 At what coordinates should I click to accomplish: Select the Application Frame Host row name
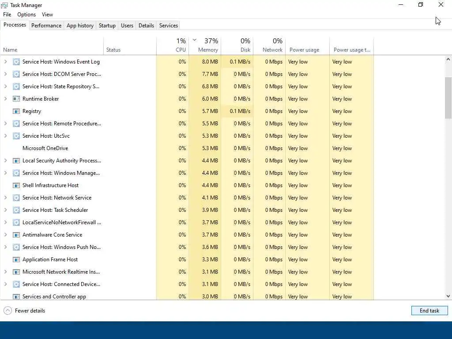click(50, 260)
